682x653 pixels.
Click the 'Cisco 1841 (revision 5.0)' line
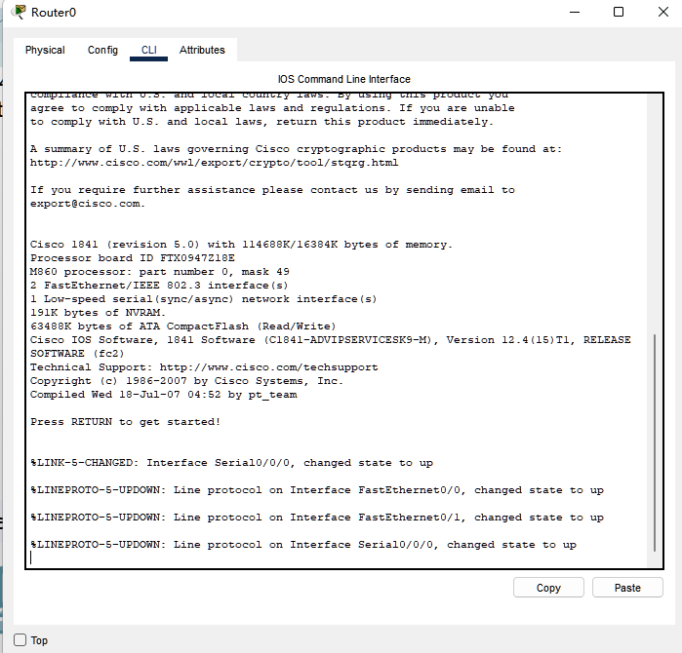241,245
